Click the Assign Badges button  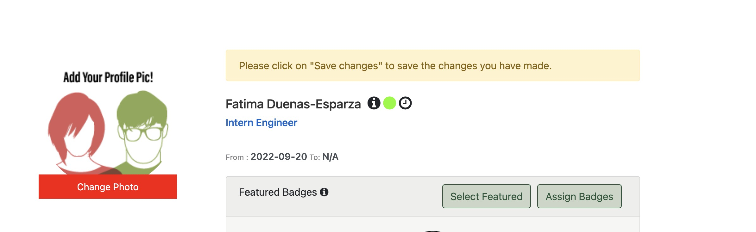[x=579, y=196]
